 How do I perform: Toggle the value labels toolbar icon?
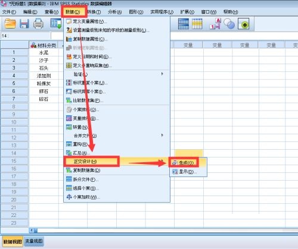215,24
